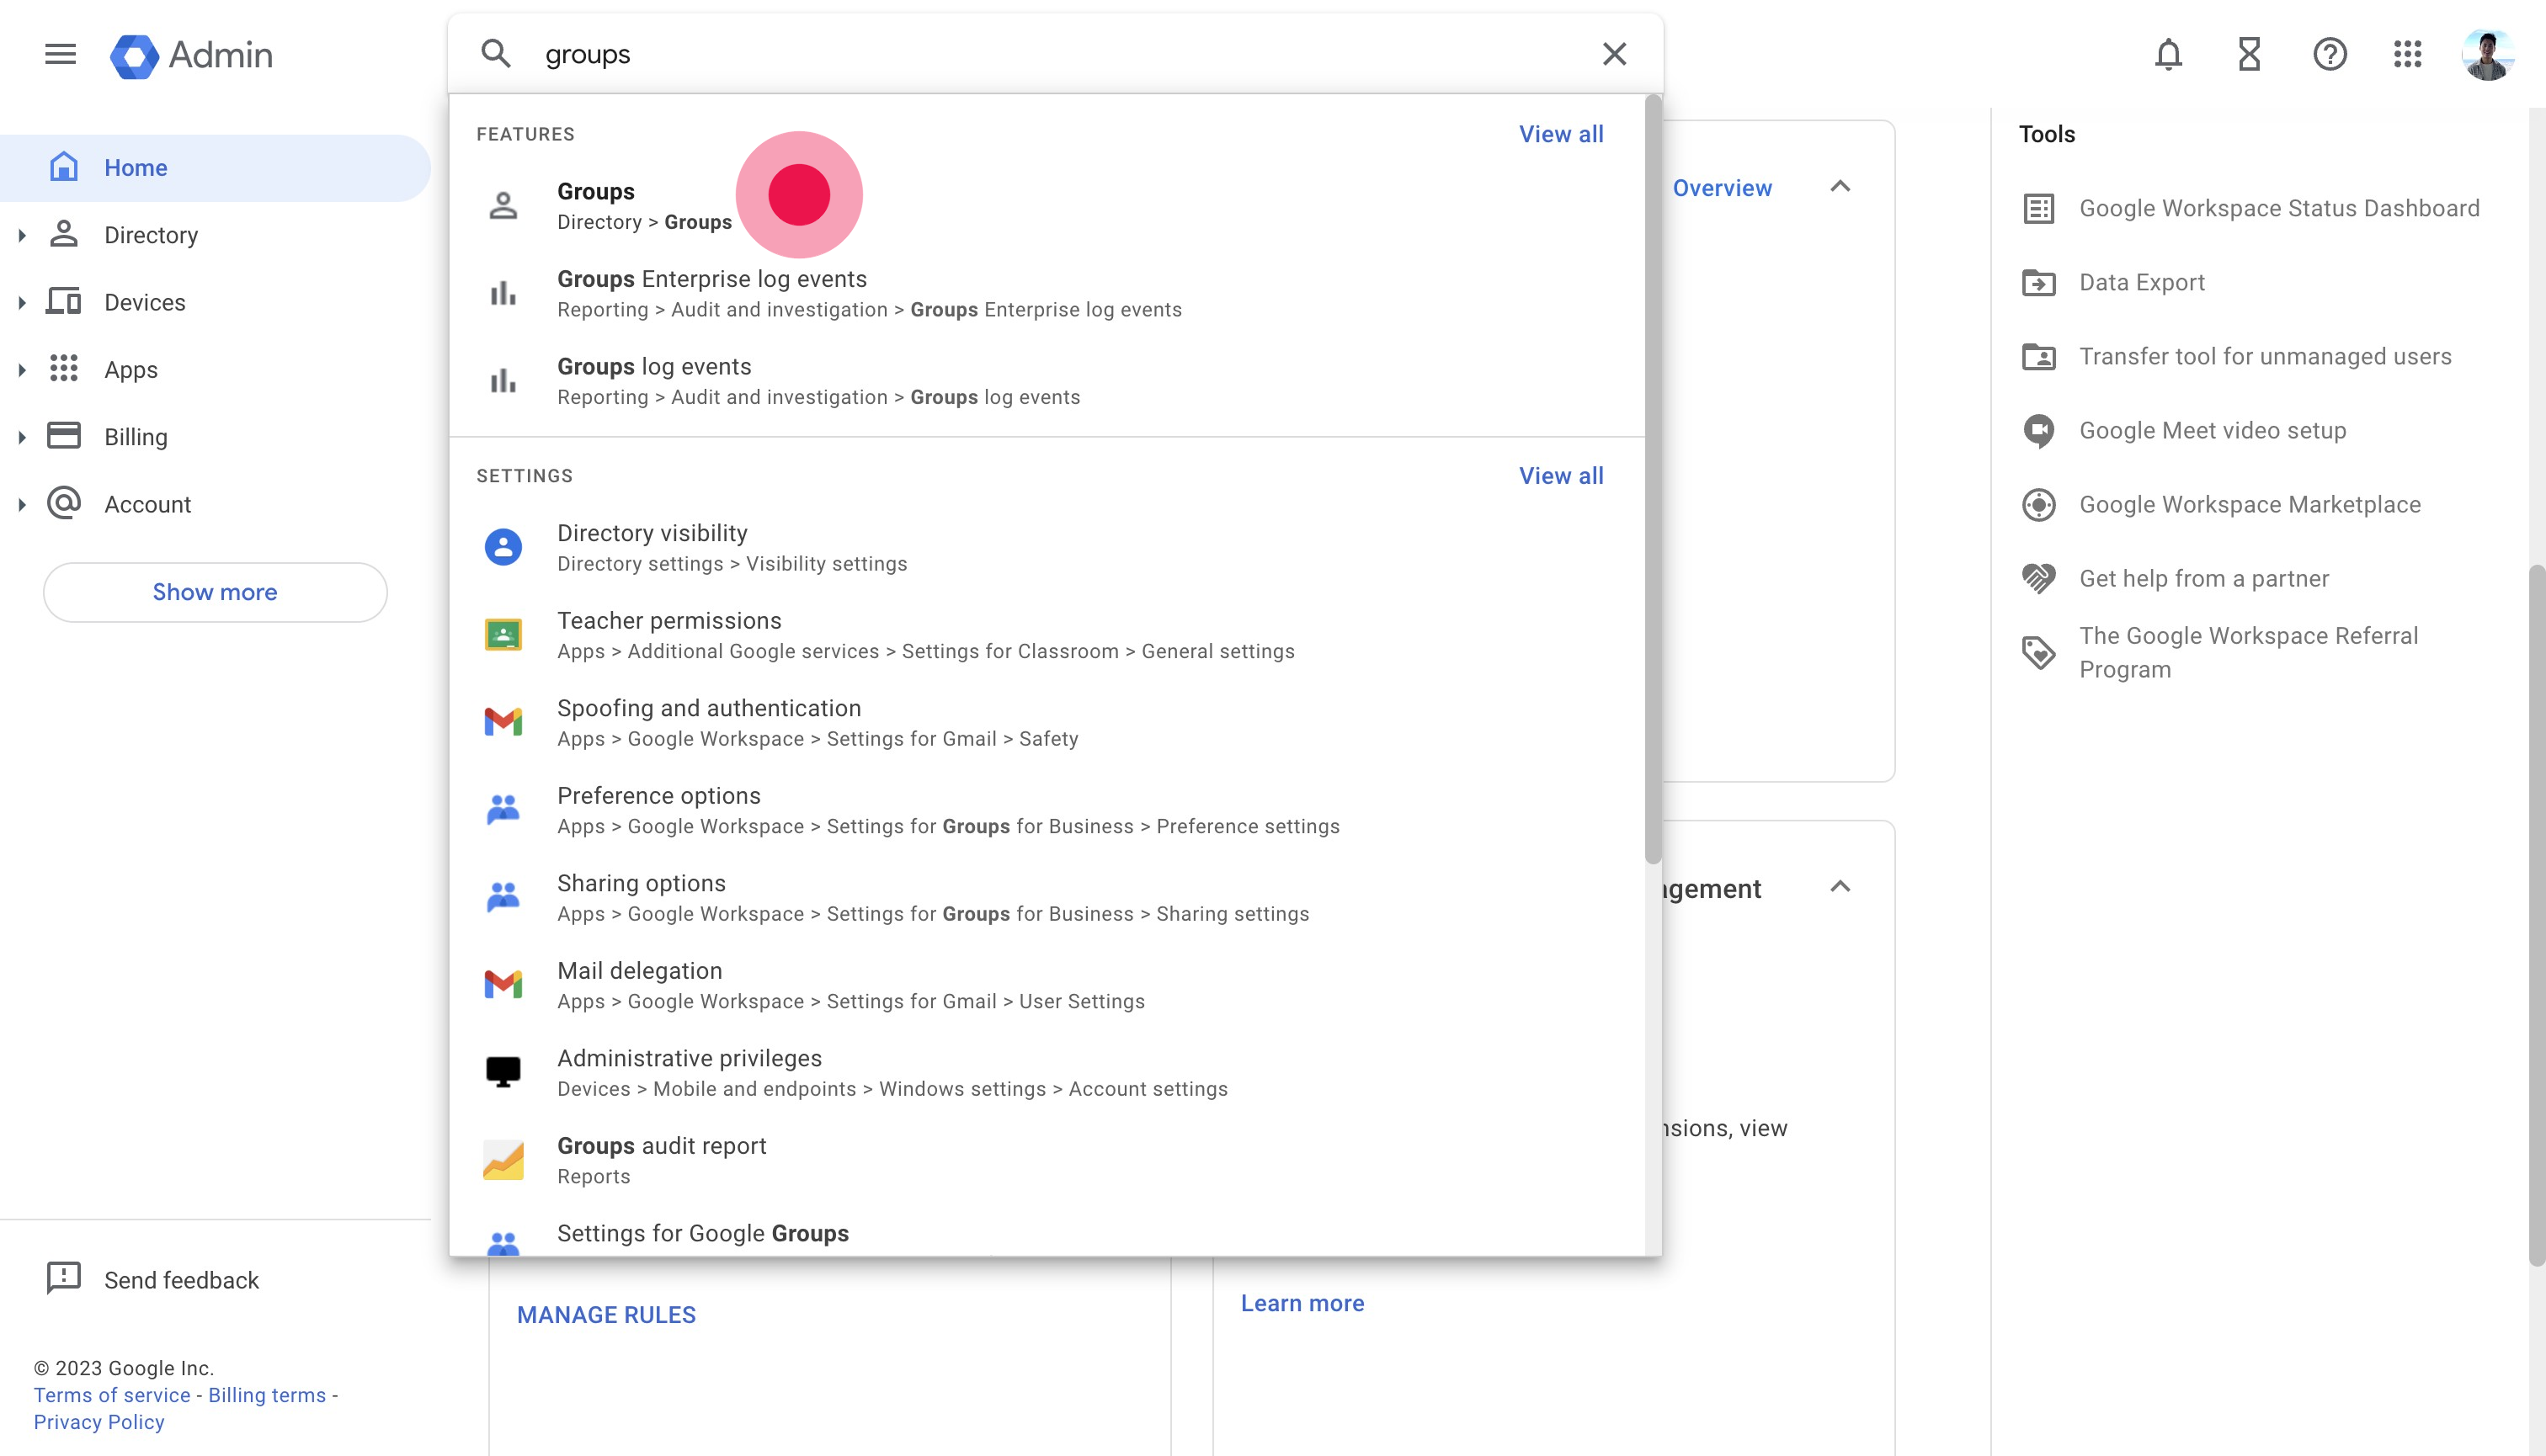Click the person icon beside Groups result

click(x=503, y=206)
